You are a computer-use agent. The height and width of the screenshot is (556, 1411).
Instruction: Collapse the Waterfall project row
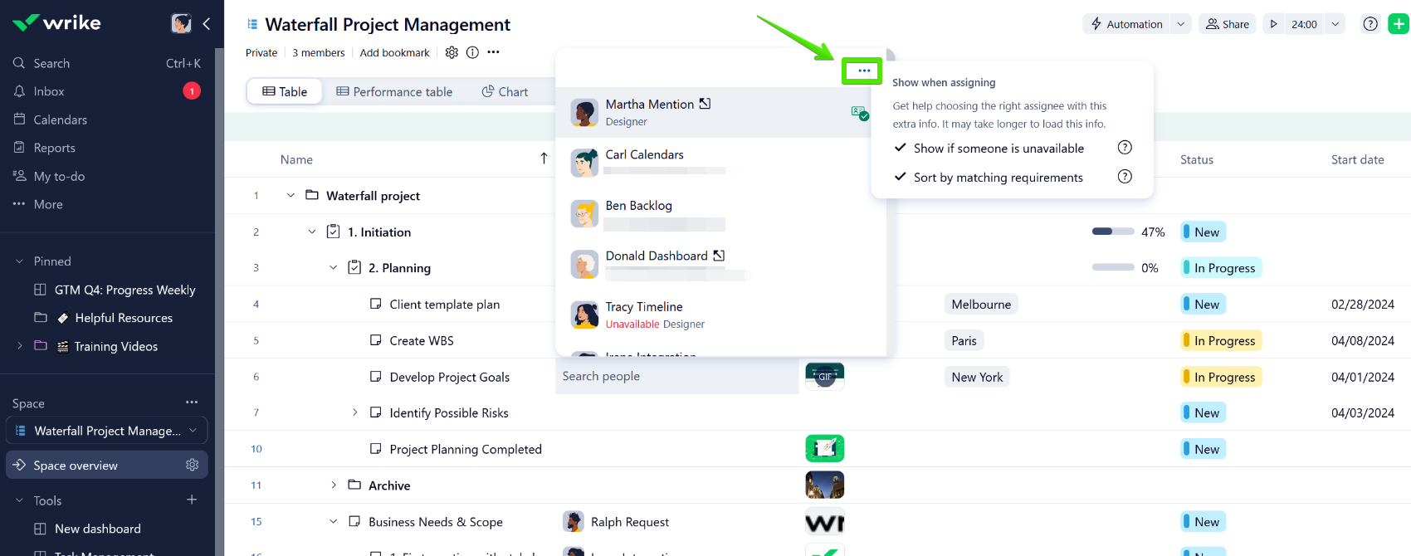point(290,196)
